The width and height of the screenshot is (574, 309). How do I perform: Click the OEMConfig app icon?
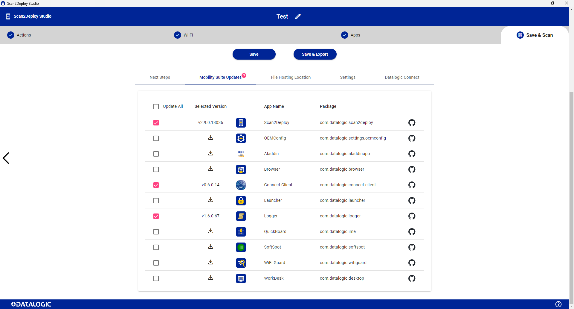click(241, 138)
